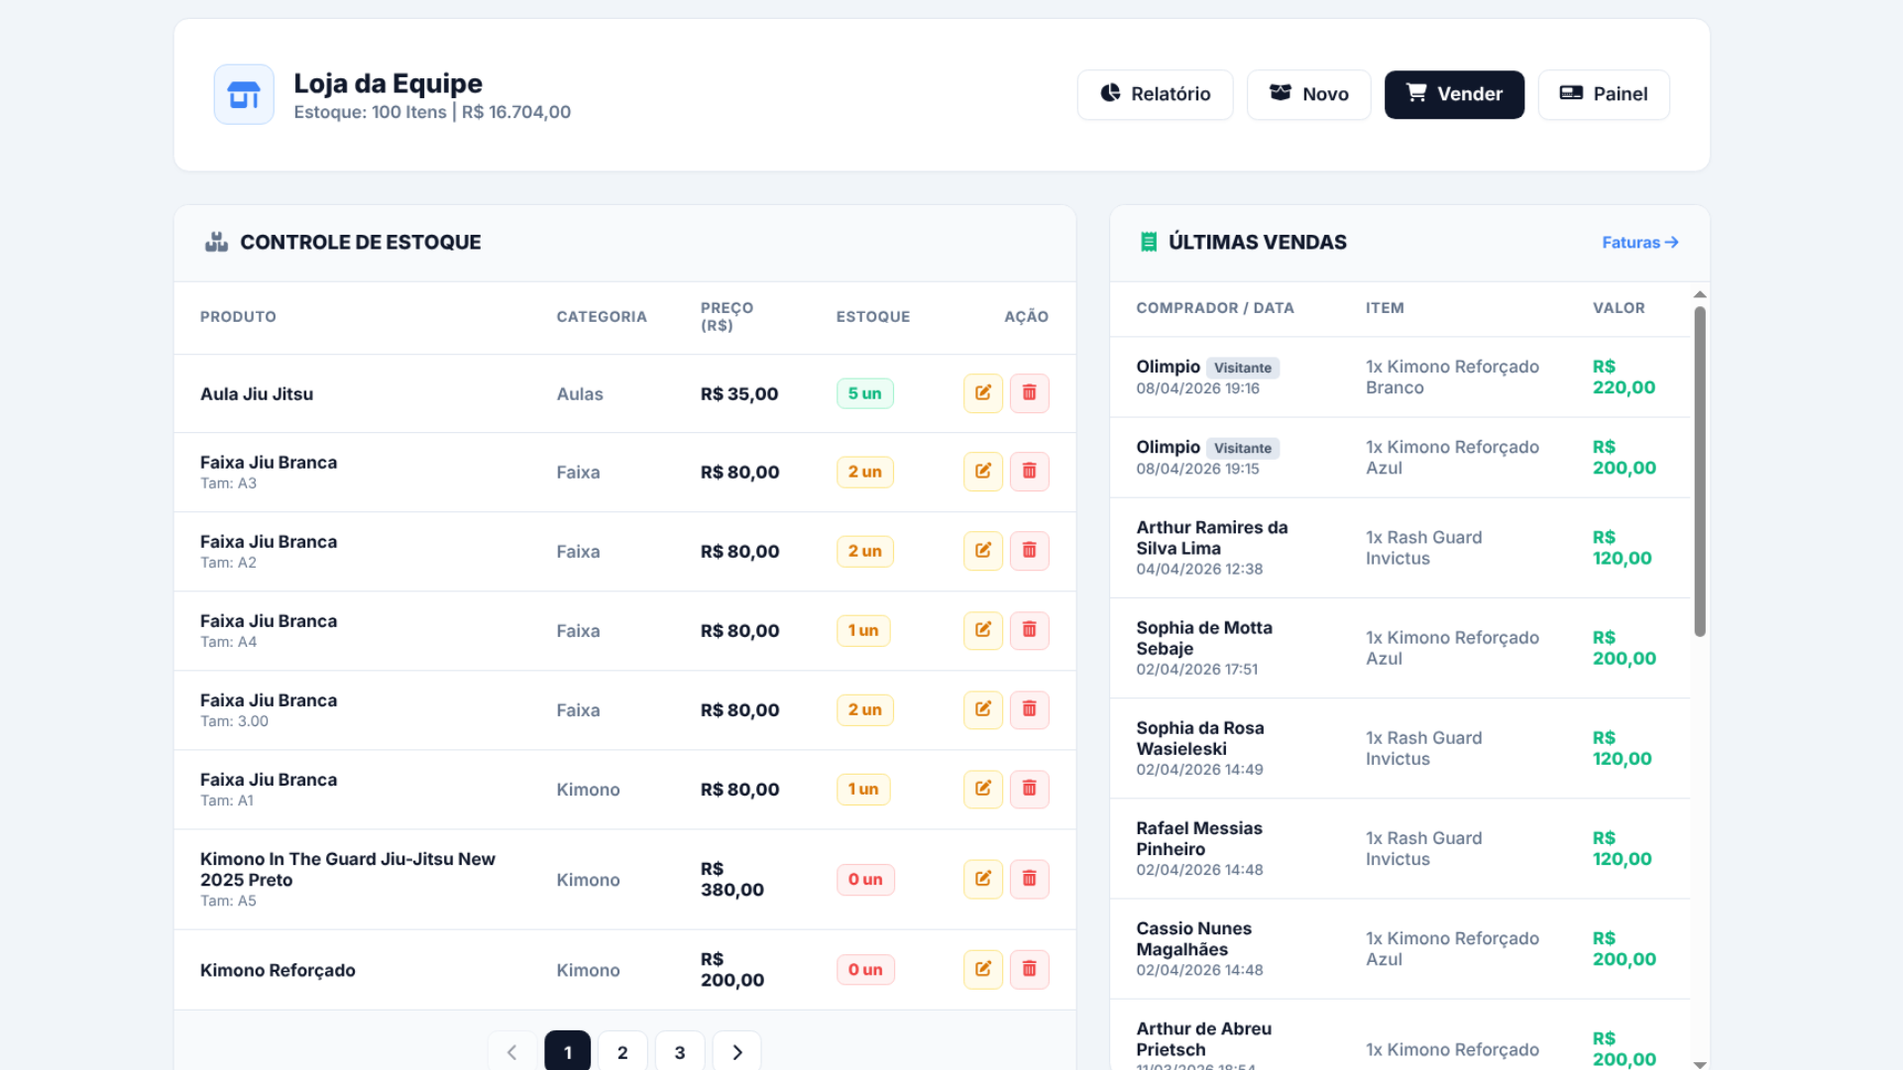Image resolution: width=1903 pixels, height=1070 pixels.
Task: Edit the Aula Jiu Jitsu product
Action: tap(983, 393)
